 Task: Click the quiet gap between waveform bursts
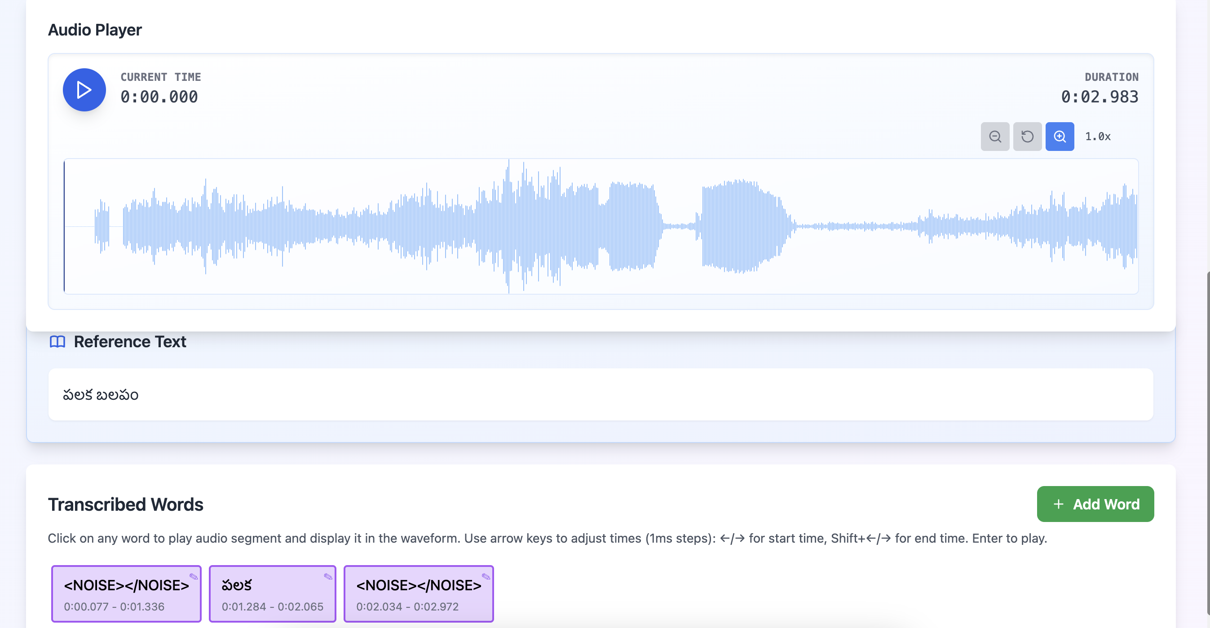[678, 226]
